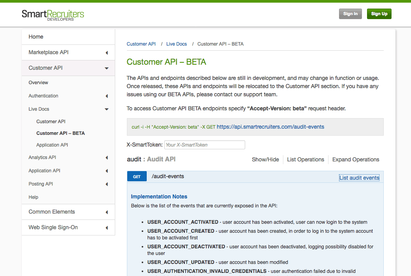The width and height of the screenshot is (411, 276).
Task: Expand the Web Single Sign-On arrow
Action: click(x=107, y=228)
